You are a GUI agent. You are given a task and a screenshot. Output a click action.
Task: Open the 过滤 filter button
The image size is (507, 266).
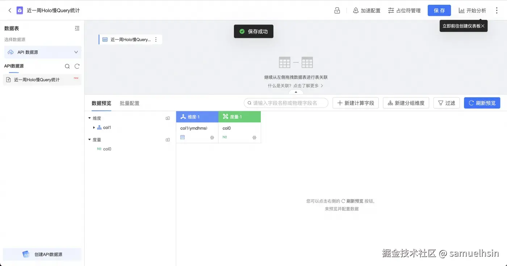tap(447, 103)
